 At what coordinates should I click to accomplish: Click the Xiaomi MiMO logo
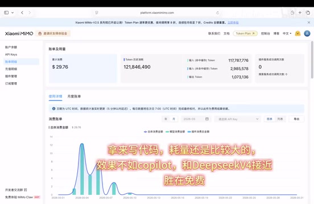(x=19, y=33)
